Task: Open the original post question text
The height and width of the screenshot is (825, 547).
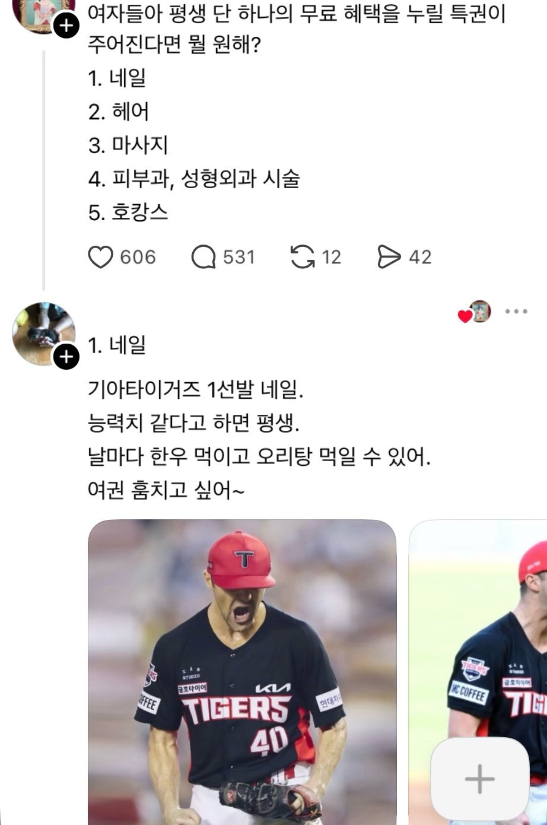Action: coord(296,28)
